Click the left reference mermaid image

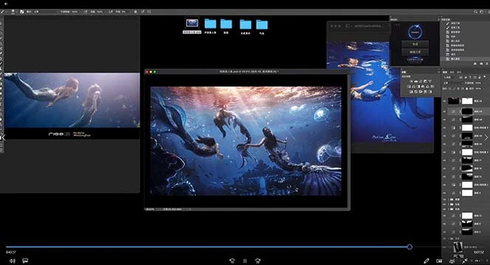[72, 100]
